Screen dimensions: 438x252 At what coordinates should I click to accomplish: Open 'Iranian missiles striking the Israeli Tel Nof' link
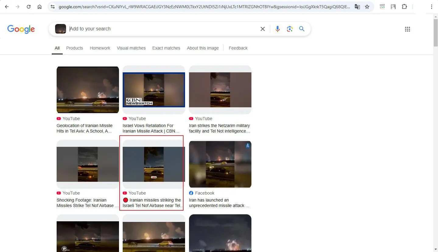pyautogui.click(x=152, y=203)
